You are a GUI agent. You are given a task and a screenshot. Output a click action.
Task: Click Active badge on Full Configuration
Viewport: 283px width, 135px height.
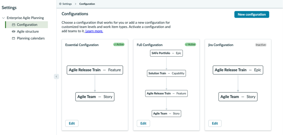(190, 44)
